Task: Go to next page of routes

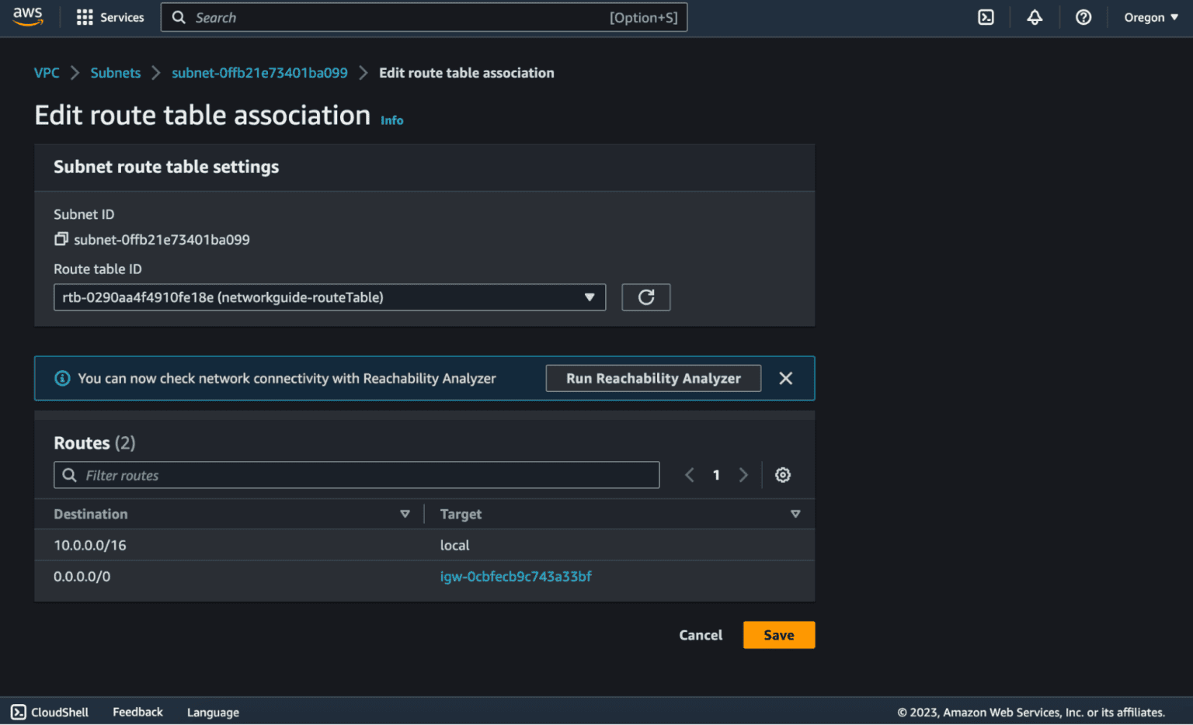Action: (x=743, y=475)
